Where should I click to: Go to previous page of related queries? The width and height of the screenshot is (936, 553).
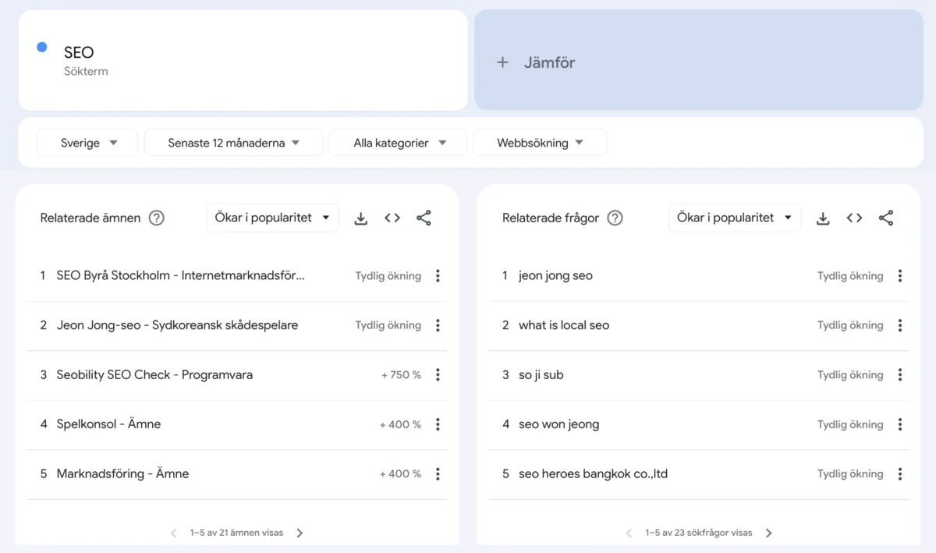(629, 534)
